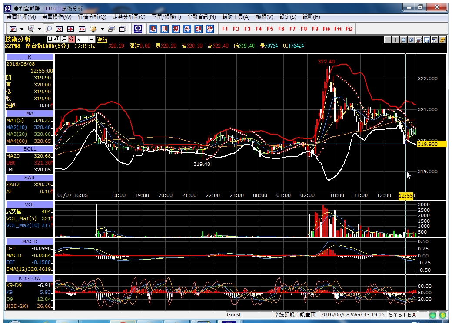Open the 畫面管理(M) menu
This screenshot has width=452, height=323.
click(x=21, y=17)
